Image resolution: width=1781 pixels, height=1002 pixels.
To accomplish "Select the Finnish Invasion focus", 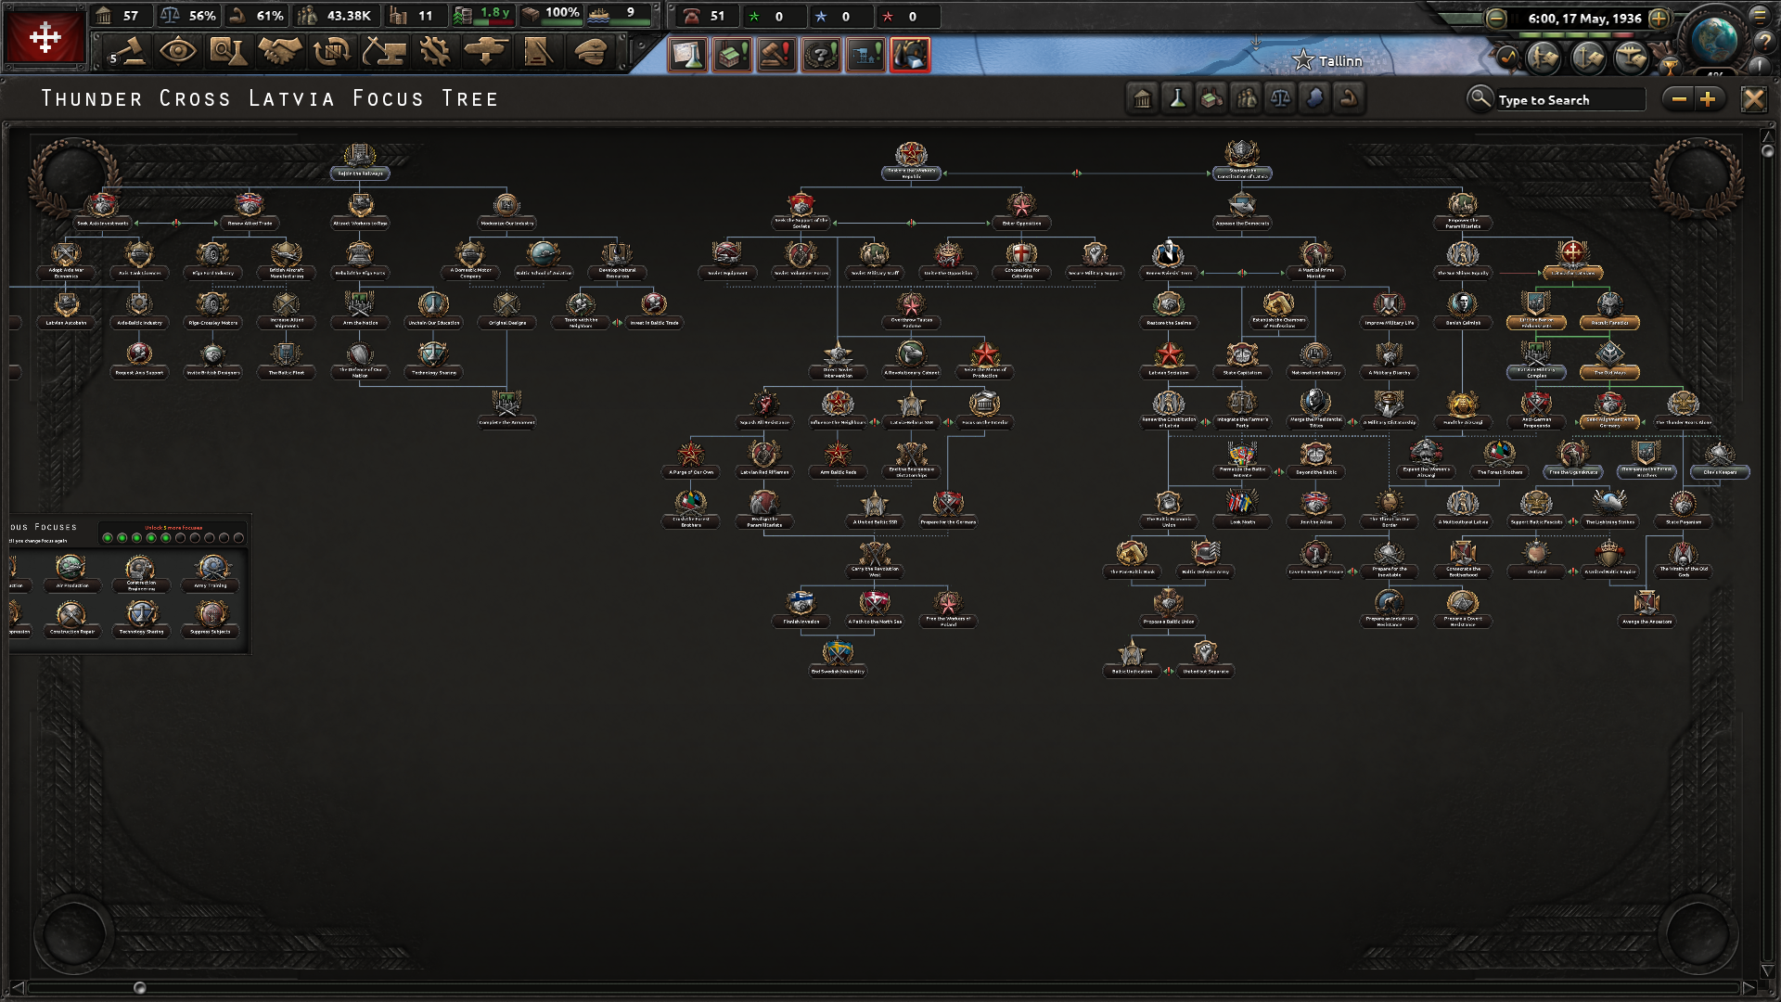I will point(801,609).
